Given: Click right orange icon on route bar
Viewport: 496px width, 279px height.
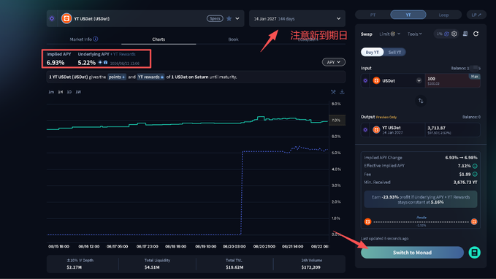Looking at the screenshot, I should click(x=474, y=221).
